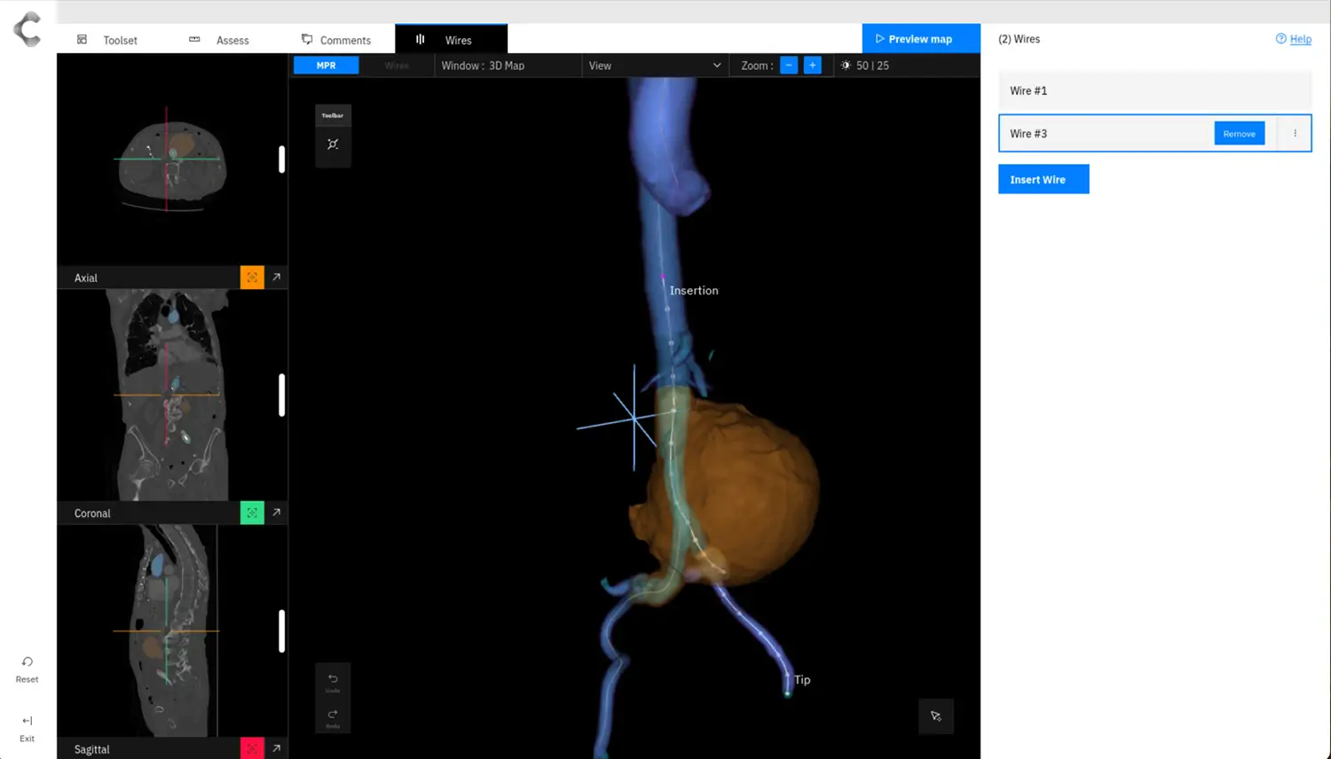This screenshot has width=1331, height=759.
Task: Open the Comments tab
Action: tap(337, 40)
